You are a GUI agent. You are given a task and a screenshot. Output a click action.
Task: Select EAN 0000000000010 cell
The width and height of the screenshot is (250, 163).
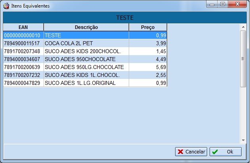(x=23, y=35)
